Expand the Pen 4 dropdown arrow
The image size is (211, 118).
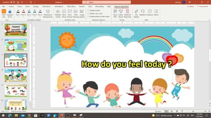tap(35, 17)
